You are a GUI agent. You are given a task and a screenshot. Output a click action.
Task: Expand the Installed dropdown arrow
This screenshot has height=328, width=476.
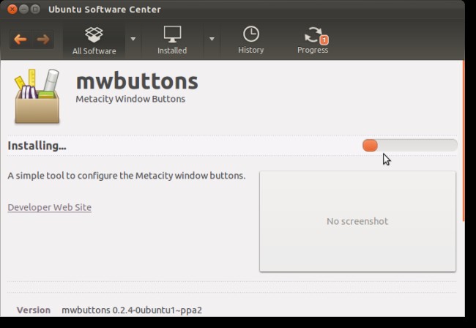pyautogui.click(x=212, y=39)
